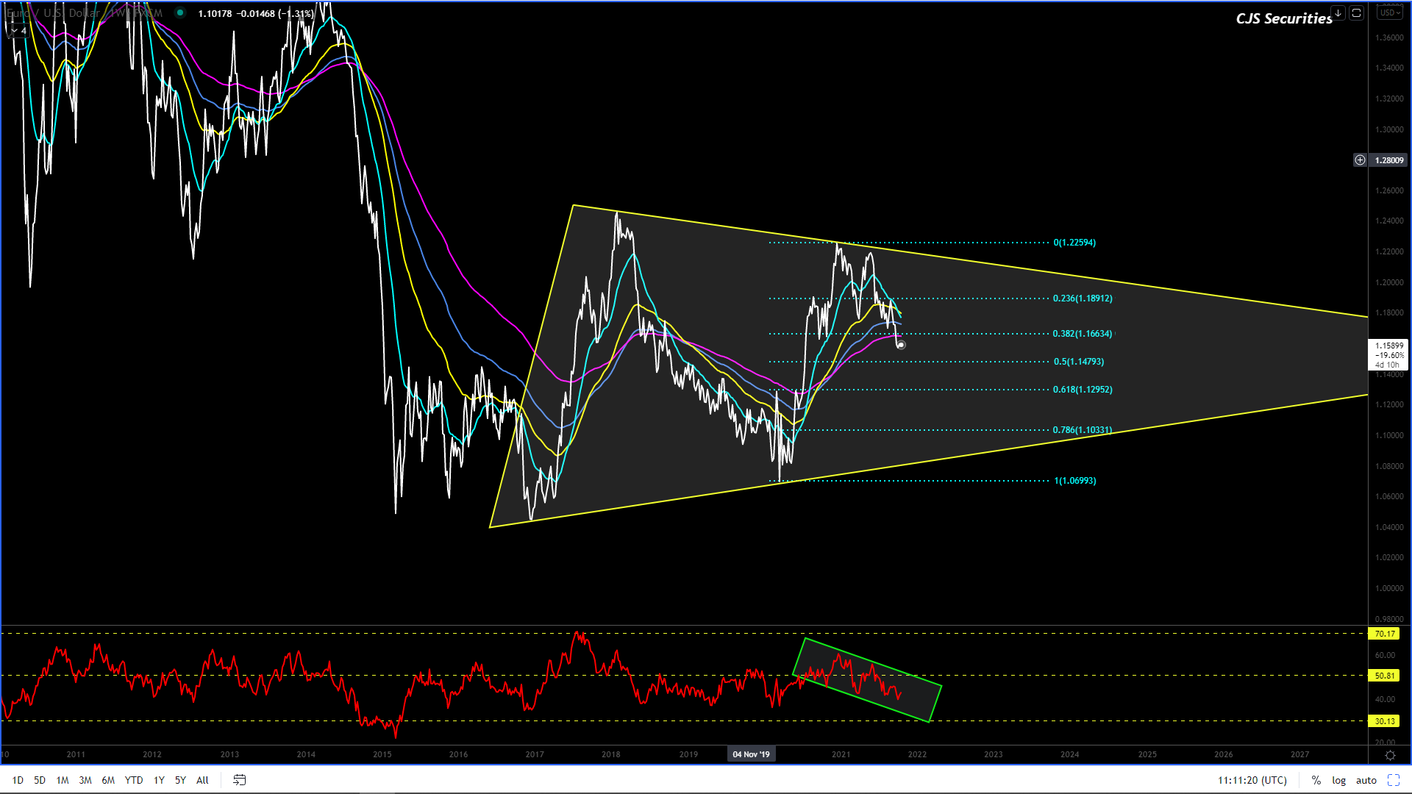Open chart settings gear icon
The image size is (1412, 794).
[x=1389, y=755]
